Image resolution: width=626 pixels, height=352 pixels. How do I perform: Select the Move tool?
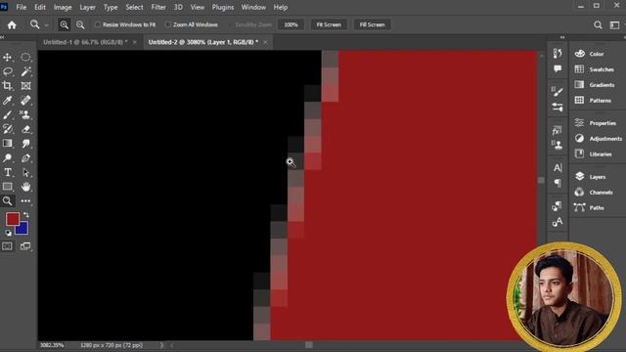(x=7, y=57)
